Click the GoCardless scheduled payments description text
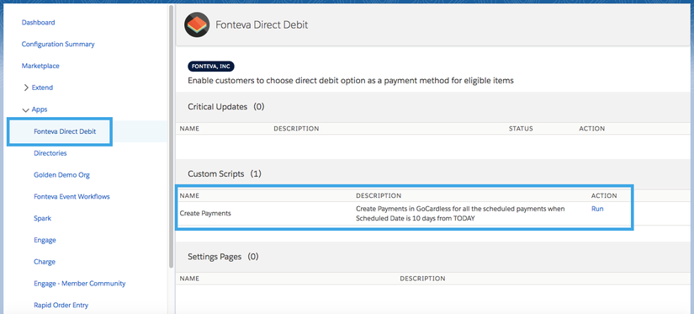Viewport: 694px width, 314px height. [460, 213]
